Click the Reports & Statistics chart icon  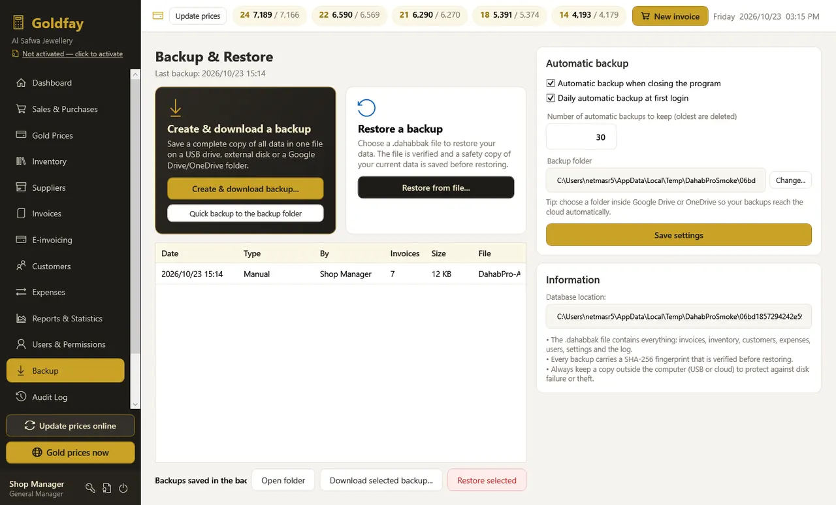(x=20, y=318)
